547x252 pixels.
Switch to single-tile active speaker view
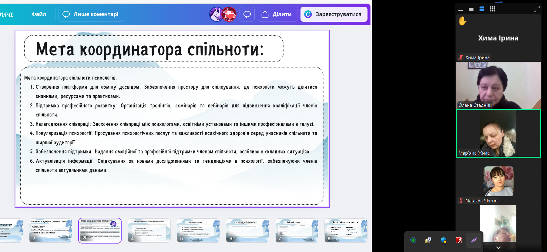pos(471,9)
